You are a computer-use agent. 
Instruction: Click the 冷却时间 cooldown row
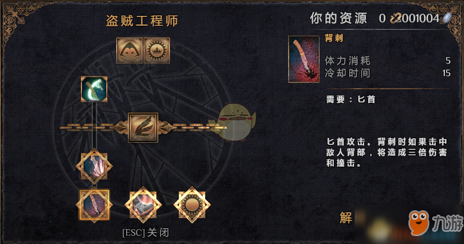[387, 73]
